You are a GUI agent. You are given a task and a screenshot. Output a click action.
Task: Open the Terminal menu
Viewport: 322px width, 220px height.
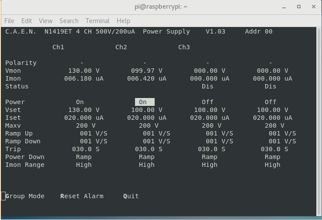click(97, 20)
